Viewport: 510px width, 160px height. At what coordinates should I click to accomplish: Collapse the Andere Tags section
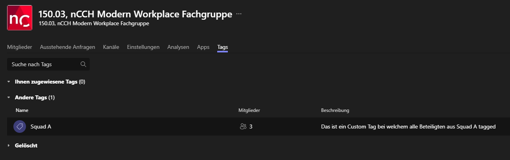(9, 97)
